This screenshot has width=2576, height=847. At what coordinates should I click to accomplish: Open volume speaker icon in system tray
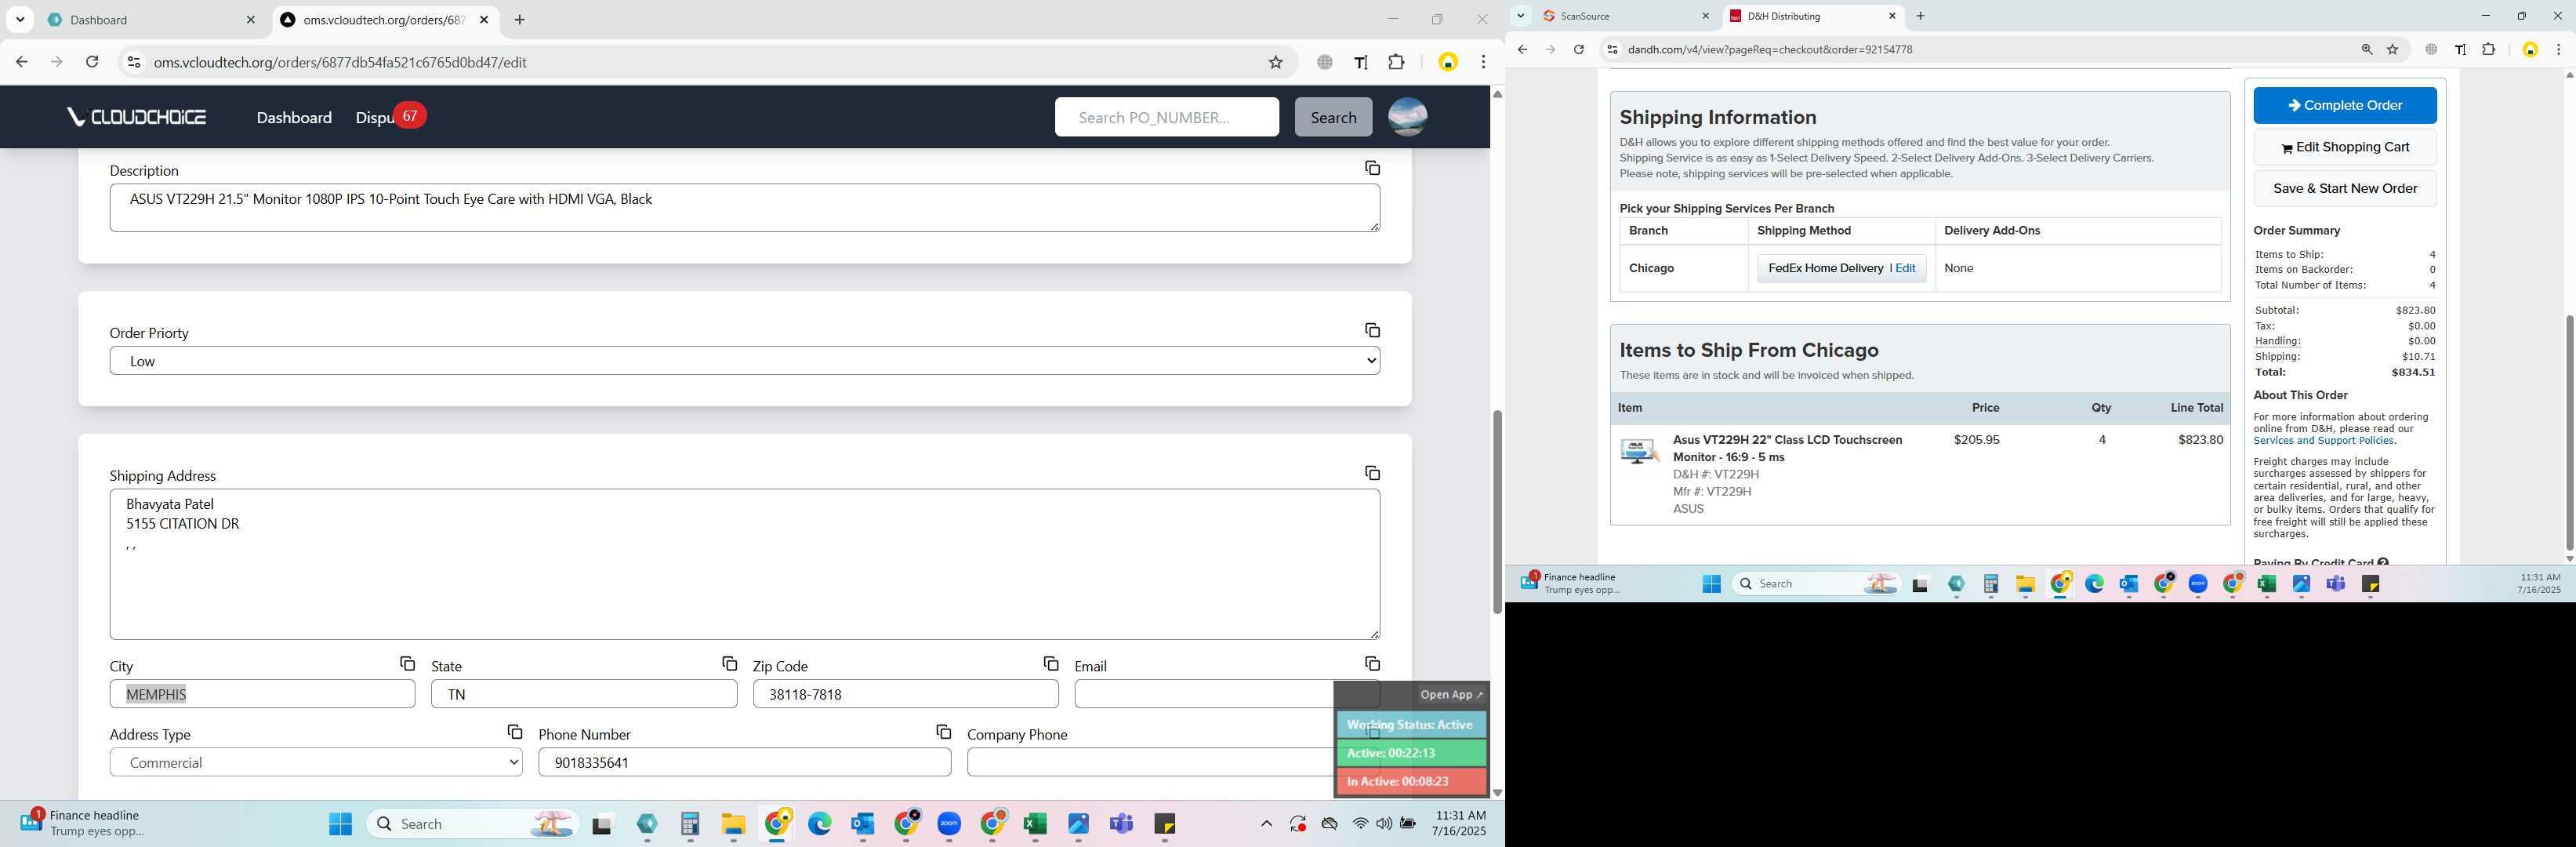[x=1384, y=823]
